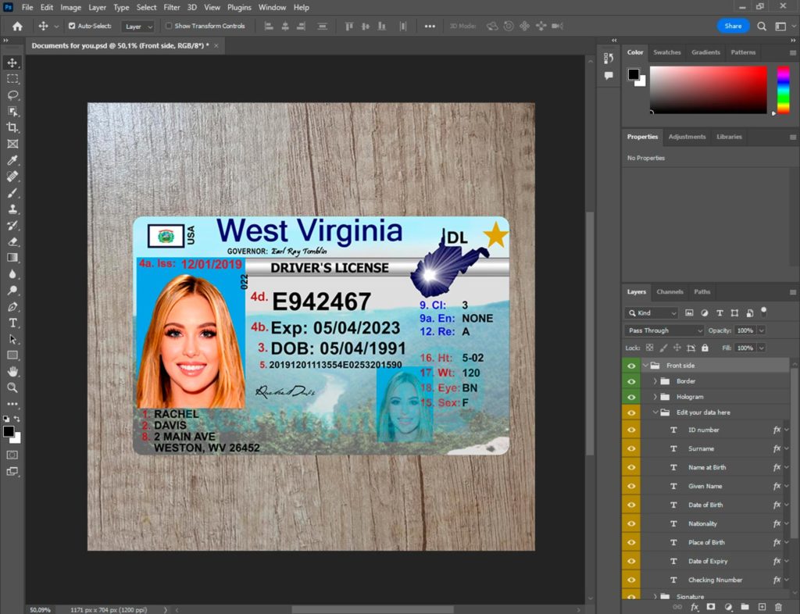Click the delete layer trash icon
This screenshot has width=800, height=614.
tap(778, 607)
